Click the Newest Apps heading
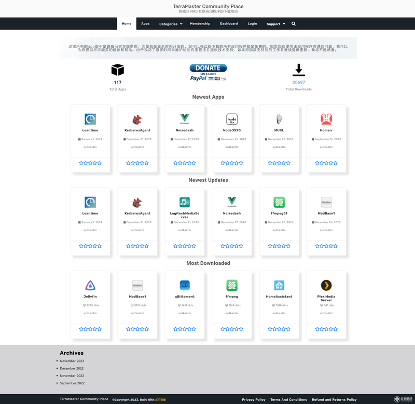This screenshot has width=415, height=404. 209,97
